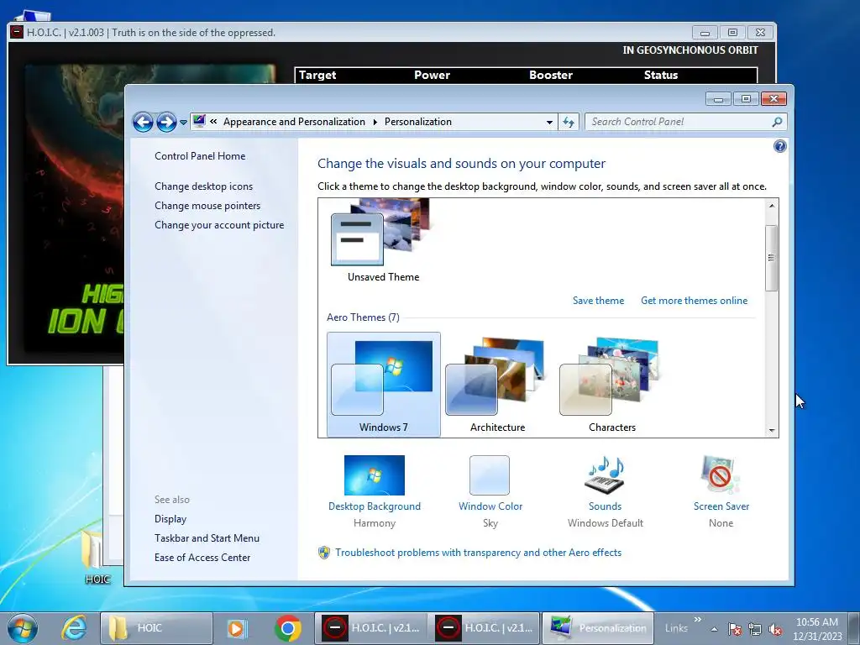
Task: Click the Booster column header in HOIC
Action: [551, 75]
